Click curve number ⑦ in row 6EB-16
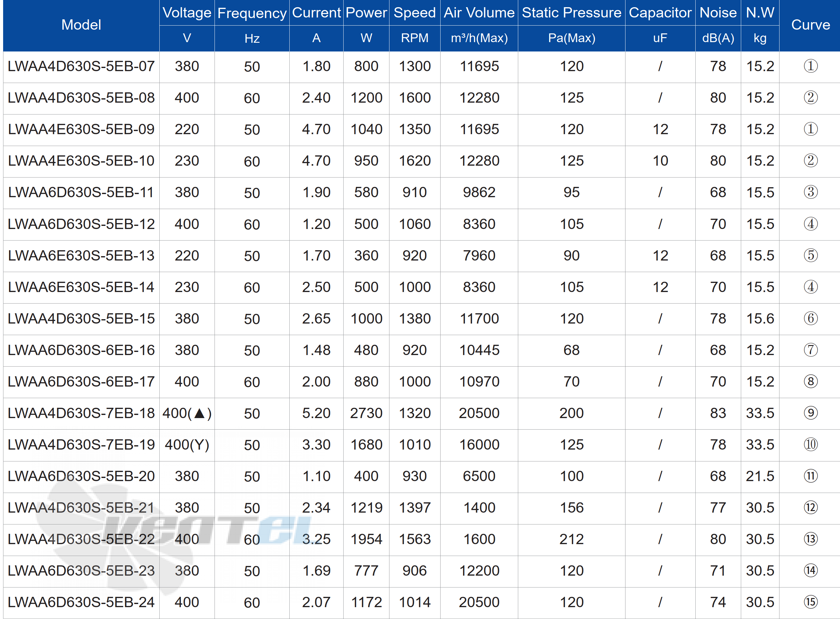 click(811, 350)
